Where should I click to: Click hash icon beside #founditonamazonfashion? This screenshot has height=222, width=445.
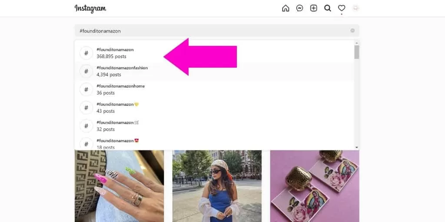point(86,72)
